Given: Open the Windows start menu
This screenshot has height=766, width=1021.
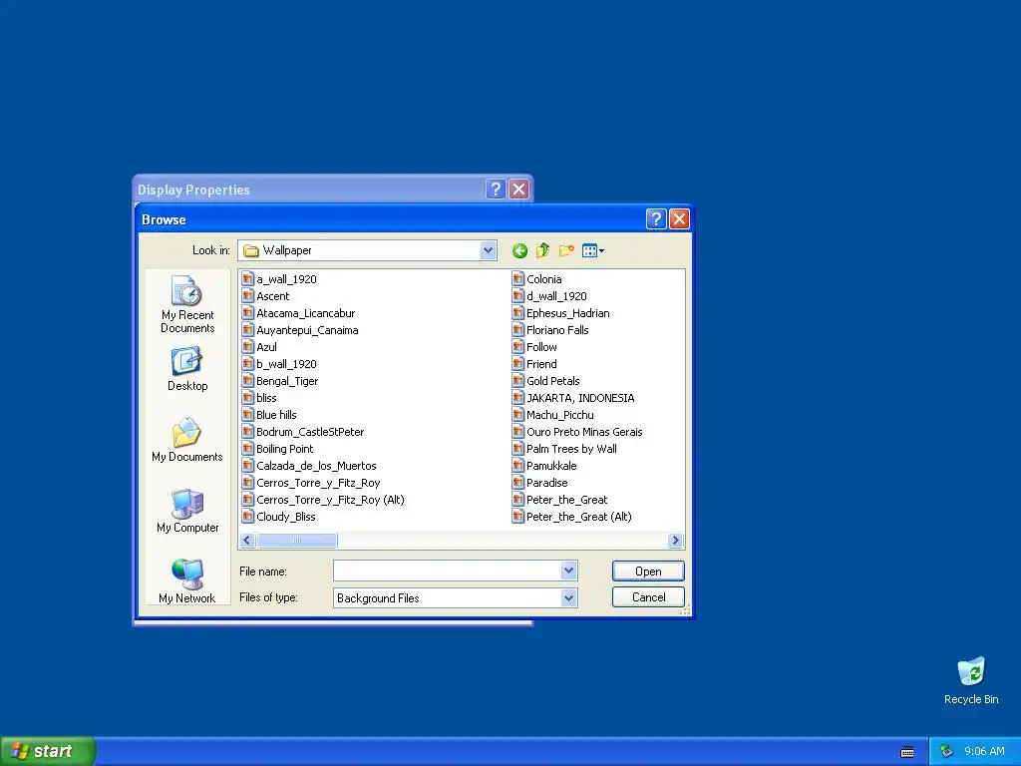Looking at the screenshot, I should [x=48, y=751].
